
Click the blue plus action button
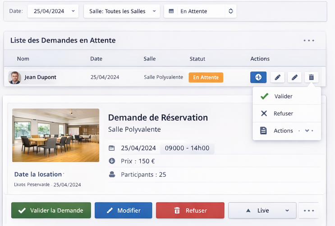point(258,77)
